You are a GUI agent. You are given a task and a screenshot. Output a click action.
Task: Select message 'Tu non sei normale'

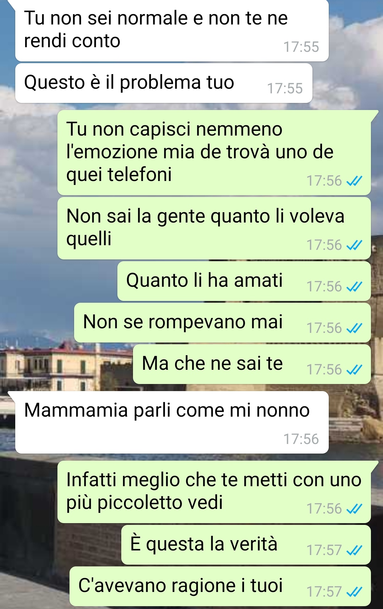tap(172, 30)
